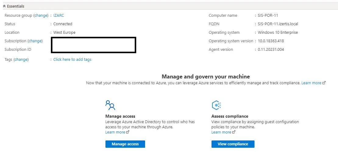Viewport: 338px width, 152px height.
Task: Select the FQDN value SIS-POR-11.izertis.local
Action: 278,24
